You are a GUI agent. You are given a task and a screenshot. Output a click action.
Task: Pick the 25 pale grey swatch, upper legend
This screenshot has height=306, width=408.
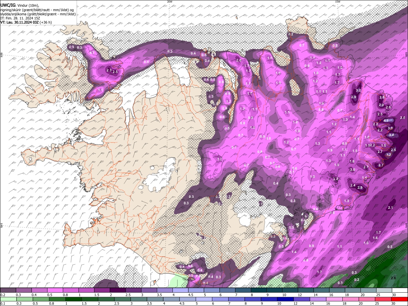tap(384, 290)
